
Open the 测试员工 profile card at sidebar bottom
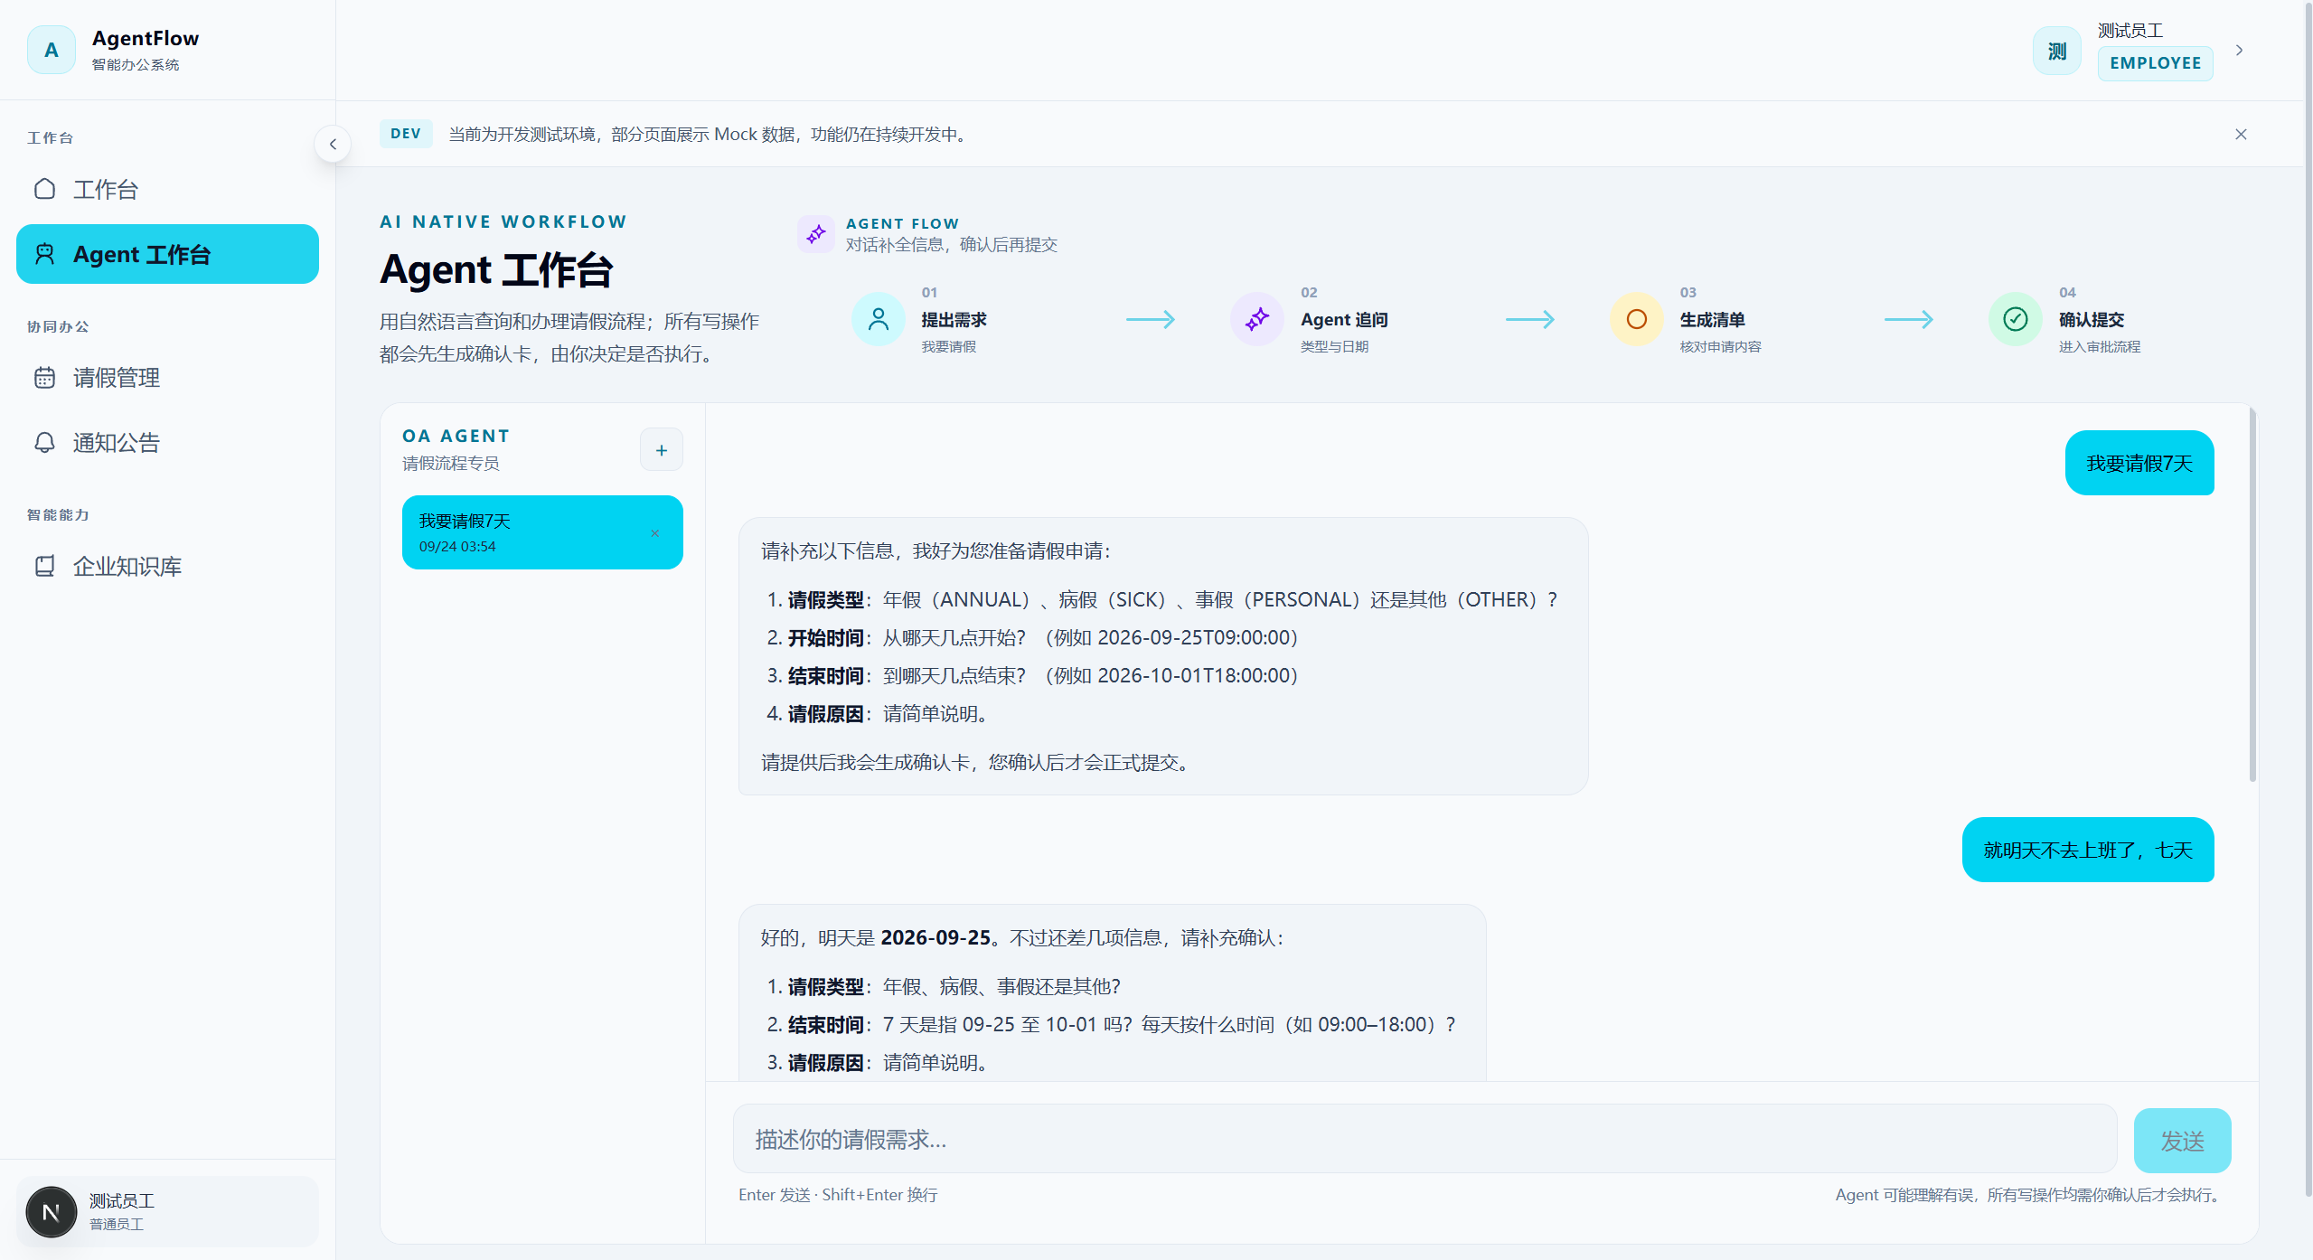(x=167, y=1211)
